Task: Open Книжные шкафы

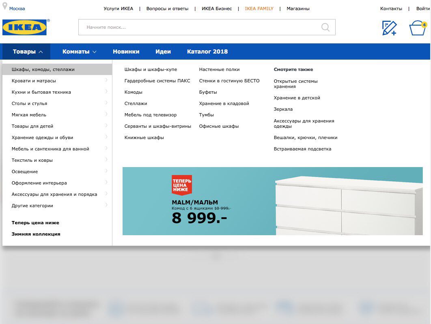Action: click(x=144, y=137)
